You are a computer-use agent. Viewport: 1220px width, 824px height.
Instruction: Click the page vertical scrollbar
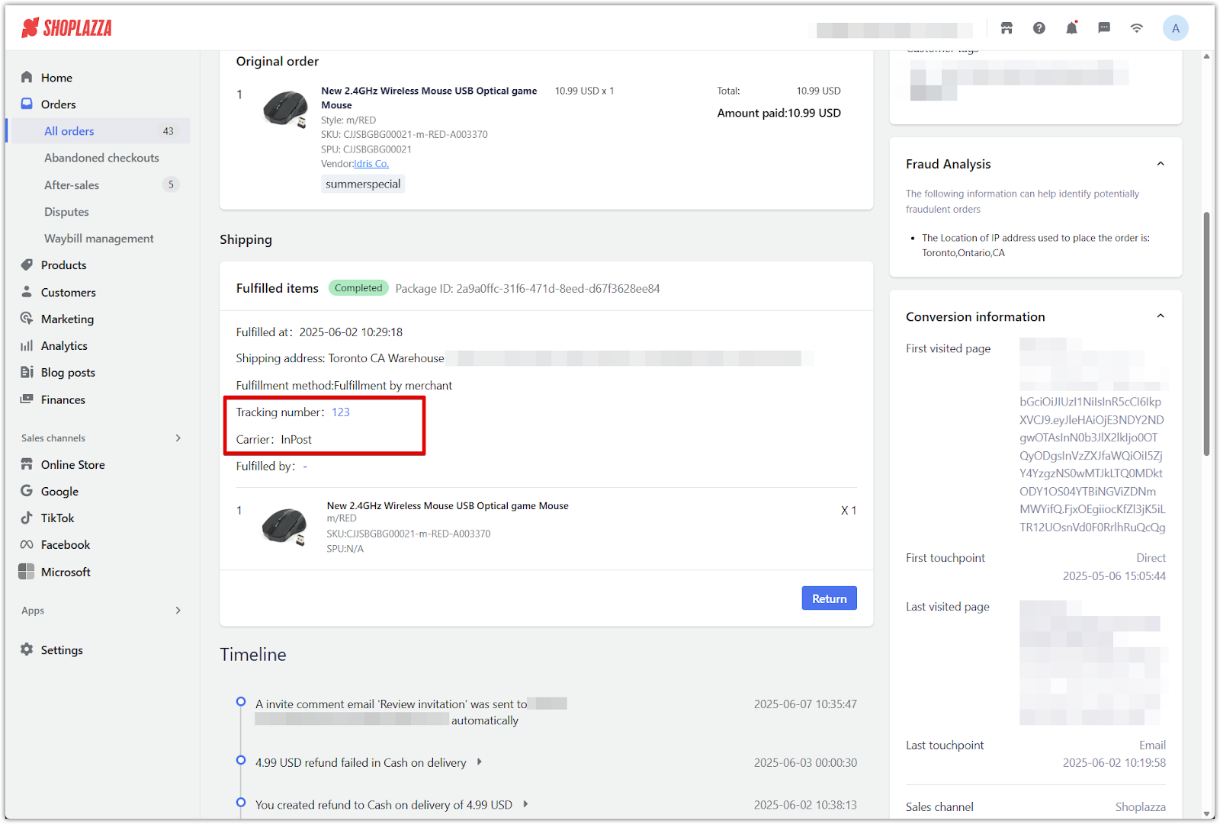[x=1206, y=334]
